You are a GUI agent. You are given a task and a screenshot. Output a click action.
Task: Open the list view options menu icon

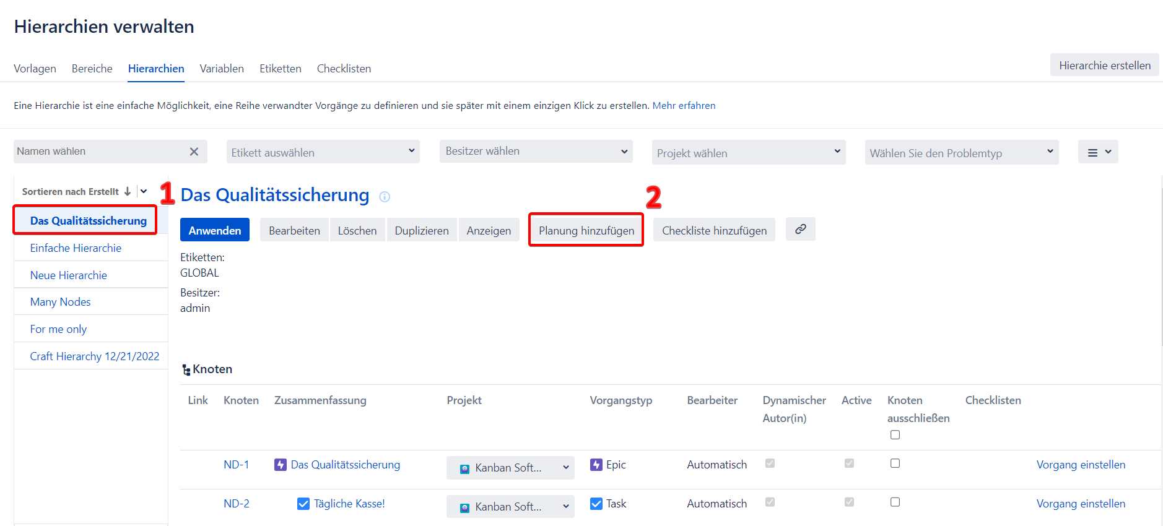coord(1098,152)
